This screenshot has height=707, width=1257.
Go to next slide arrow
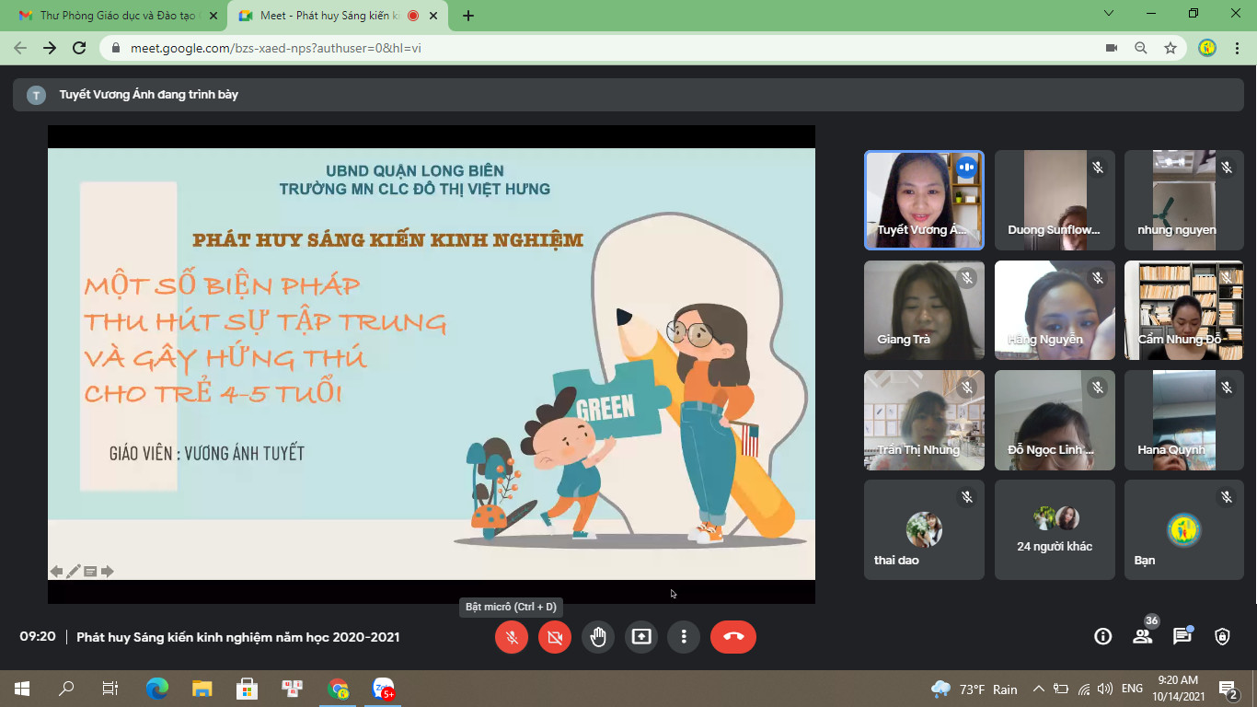coord(108,572)
